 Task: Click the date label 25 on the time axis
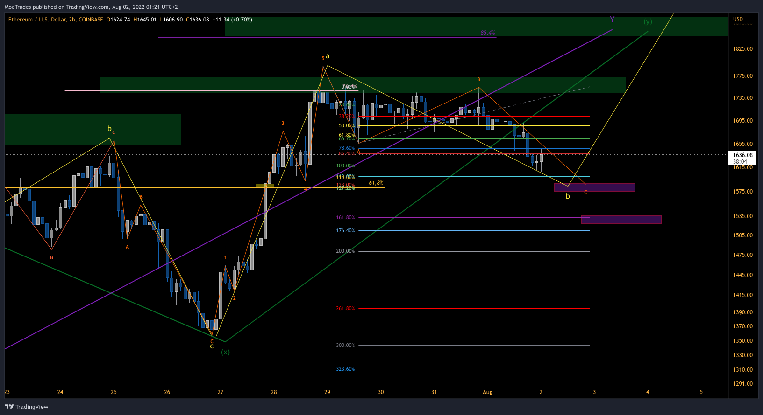point(114,392)
